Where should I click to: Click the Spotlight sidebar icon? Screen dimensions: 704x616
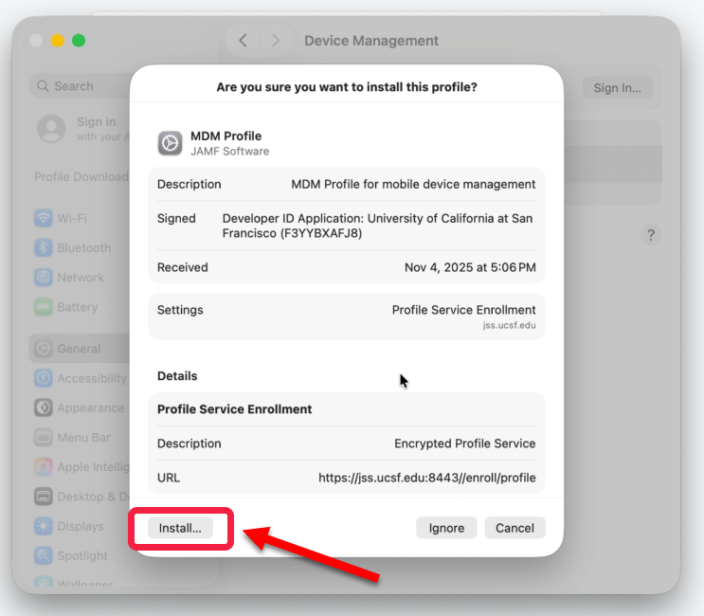pos(44,556)
